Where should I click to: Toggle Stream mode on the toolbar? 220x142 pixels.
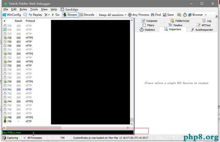[x=70, y=15]
